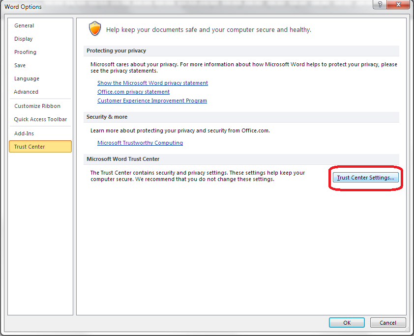This screenshot has height=336, width=414.
Task: Cancel the Word Options dialog
Action: (x=387, y=322)
